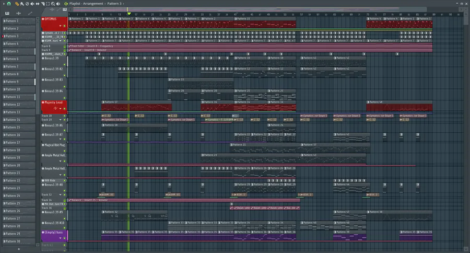The width and height of the screenshot is (470, 253).
Task: Select the Playback speaker tool
Action: pos(58,4)
